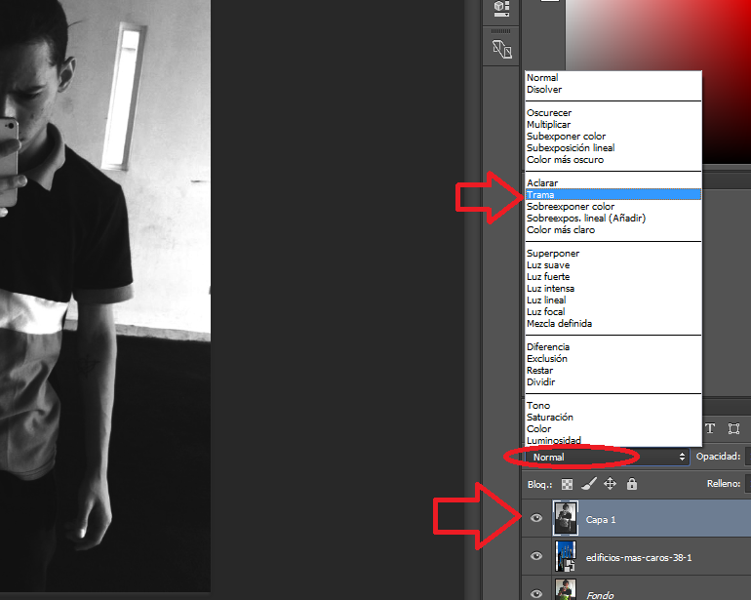Screen dimensions: 751x600
Task: Select the Normal blend mode in the list
Action: point(613,78)
